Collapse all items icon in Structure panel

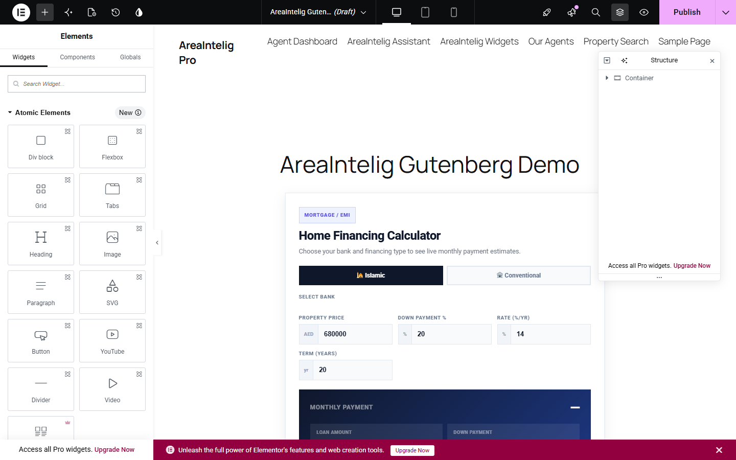point(607,60)
